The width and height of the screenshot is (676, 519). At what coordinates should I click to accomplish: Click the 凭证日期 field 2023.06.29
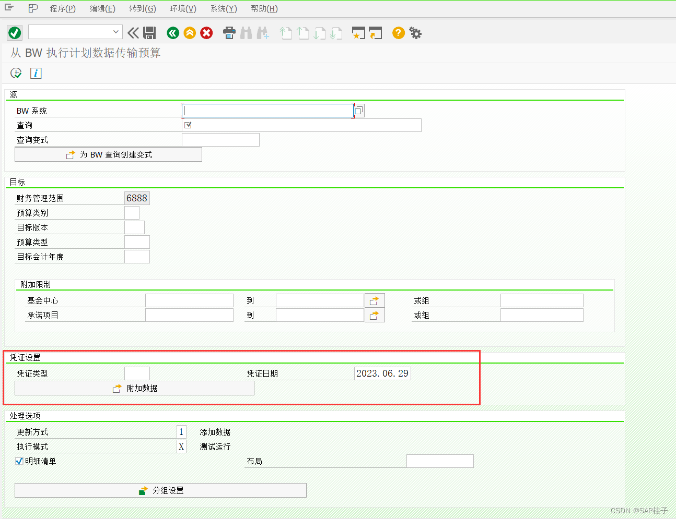pos(382,373)
